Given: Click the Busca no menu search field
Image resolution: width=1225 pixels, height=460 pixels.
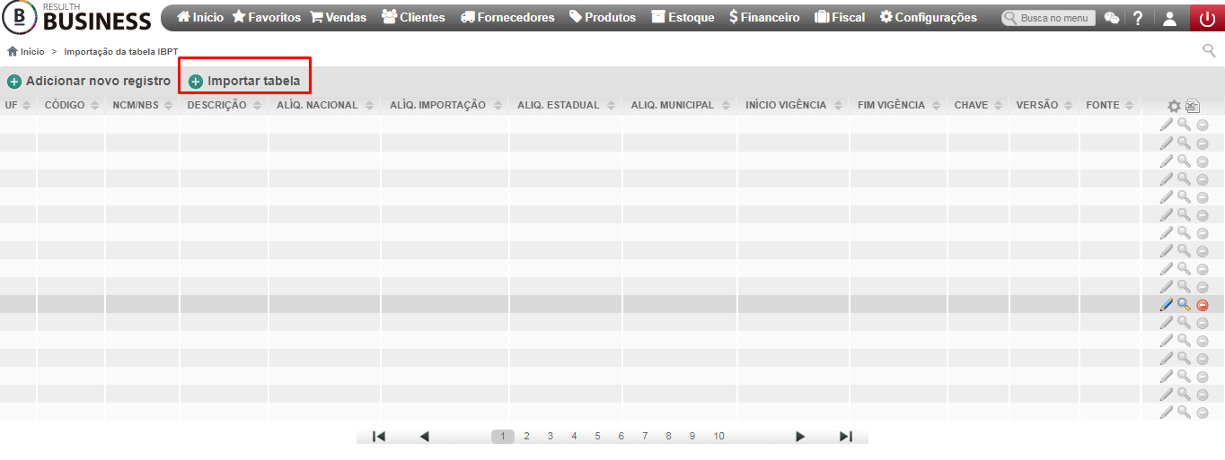Looking at the screenshot, I should 1048,18.
